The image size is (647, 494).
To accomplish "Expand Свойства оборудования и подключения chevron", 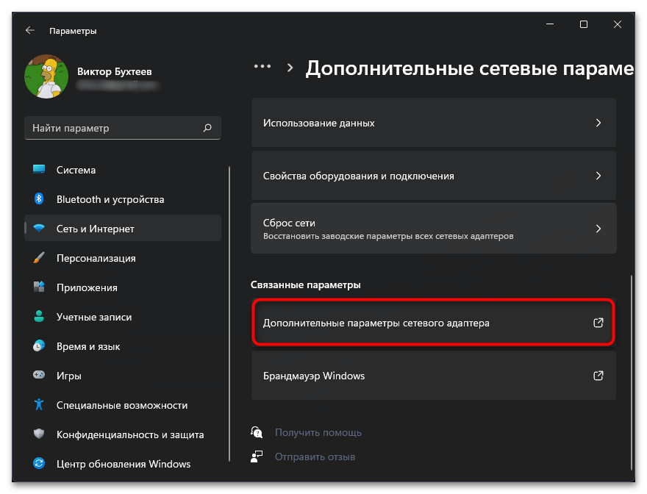I will tap(598, 176).
